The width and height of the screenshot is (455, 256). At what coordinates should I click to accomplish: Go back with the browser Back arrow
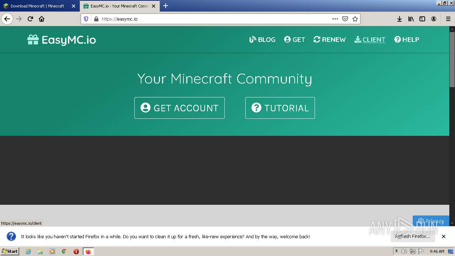point(7,19)
